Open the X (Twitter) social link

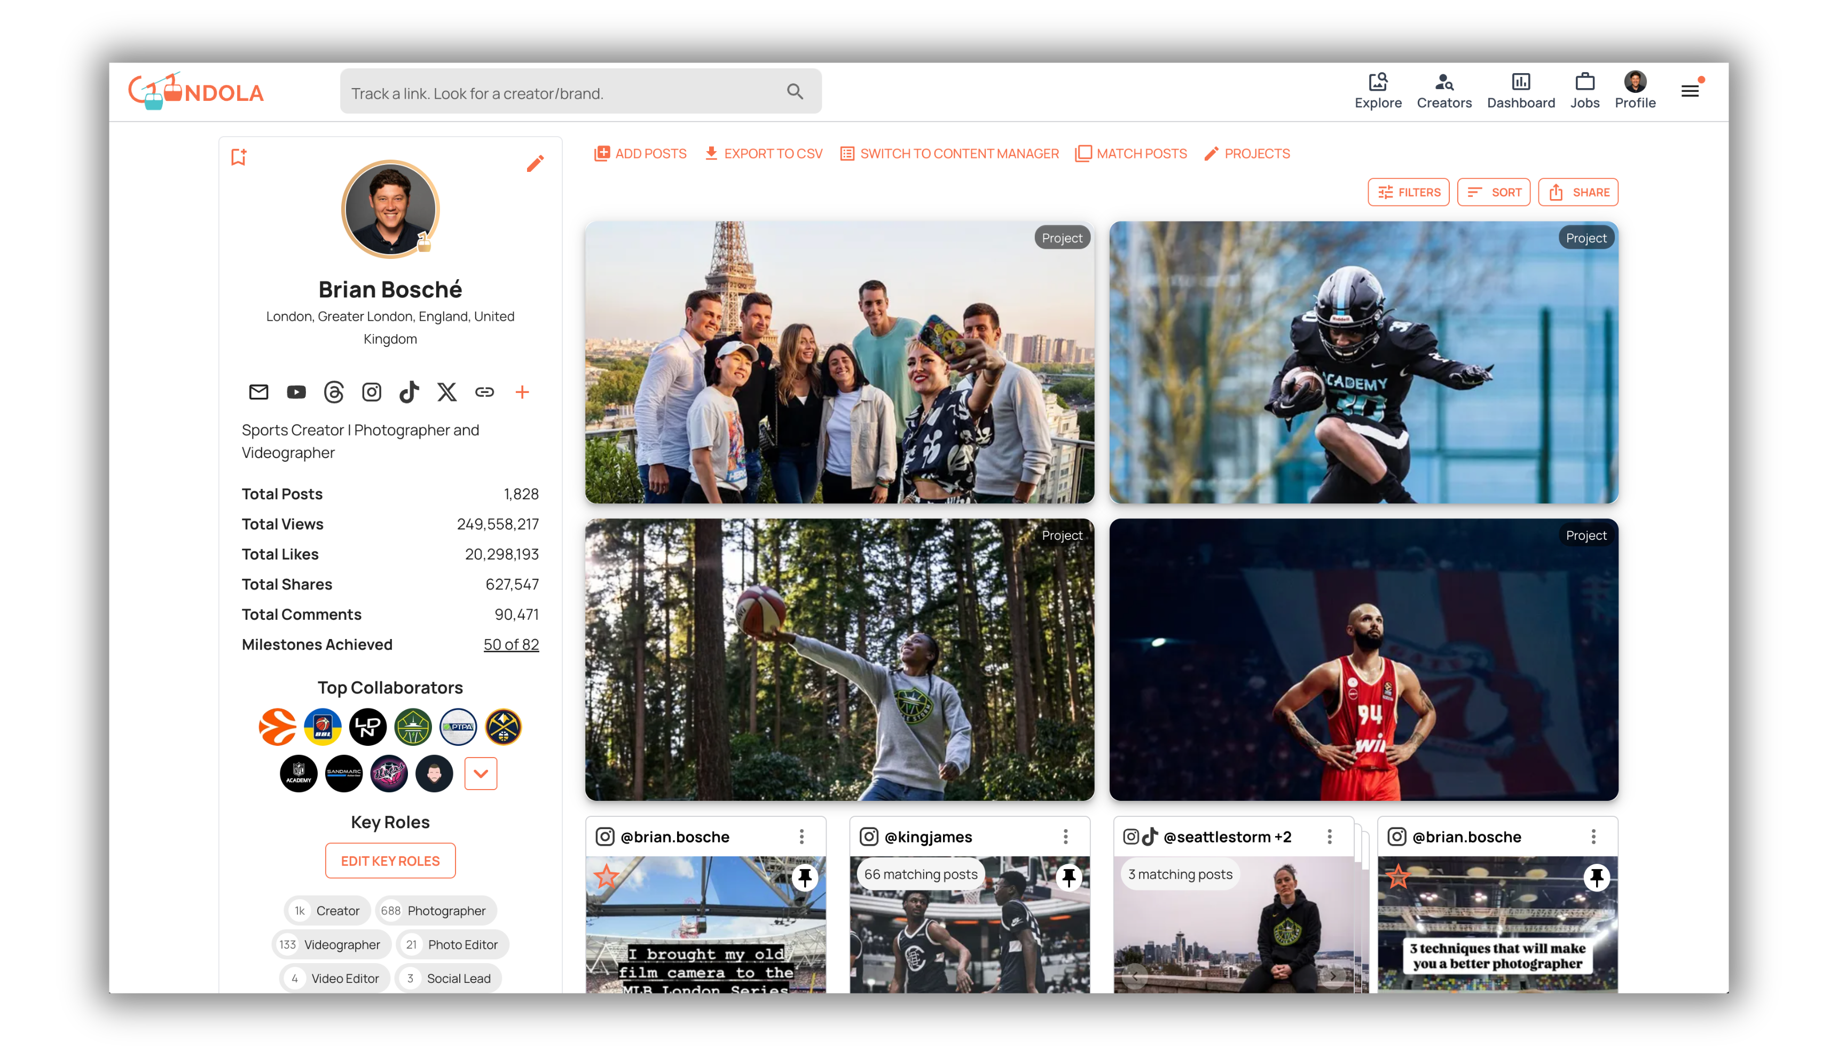click(447, 392)
